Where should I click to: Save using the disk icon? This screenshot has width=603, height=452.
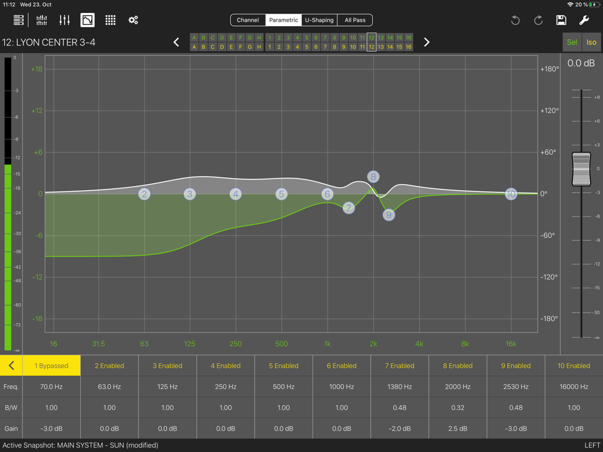(x=561, y=19)
